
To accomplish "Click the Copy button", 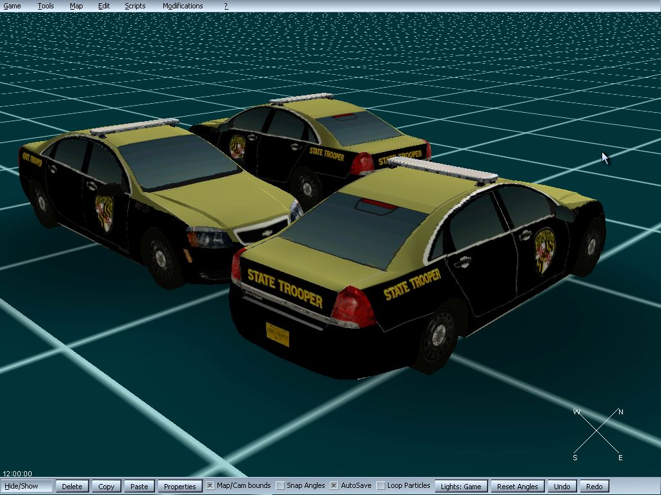I will tap(107, 486).
